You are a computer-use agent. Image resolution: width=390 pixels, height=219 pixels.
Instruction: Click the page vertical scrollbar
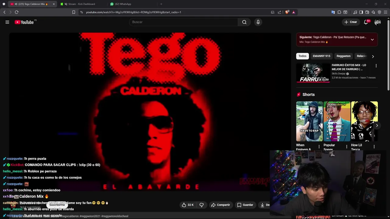click(x=388, y=55)
